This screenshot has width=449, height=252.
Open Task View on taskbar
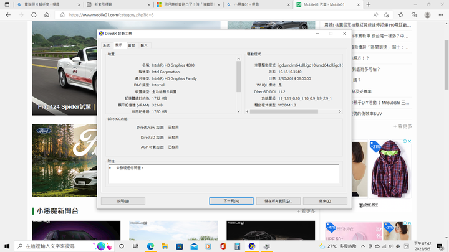[x=135, y=246]
